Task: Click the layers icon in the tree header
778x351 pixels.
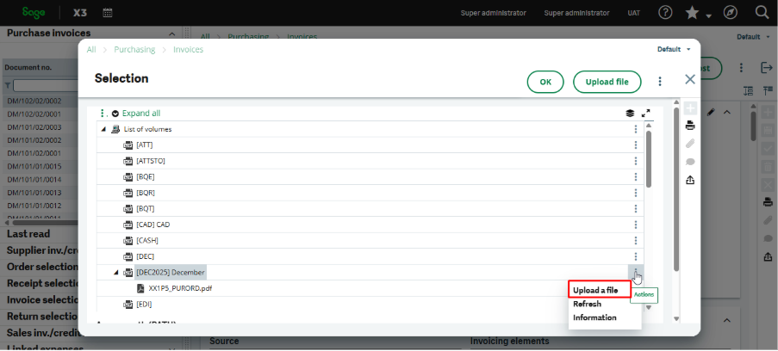Action: [x=630, y=113]
